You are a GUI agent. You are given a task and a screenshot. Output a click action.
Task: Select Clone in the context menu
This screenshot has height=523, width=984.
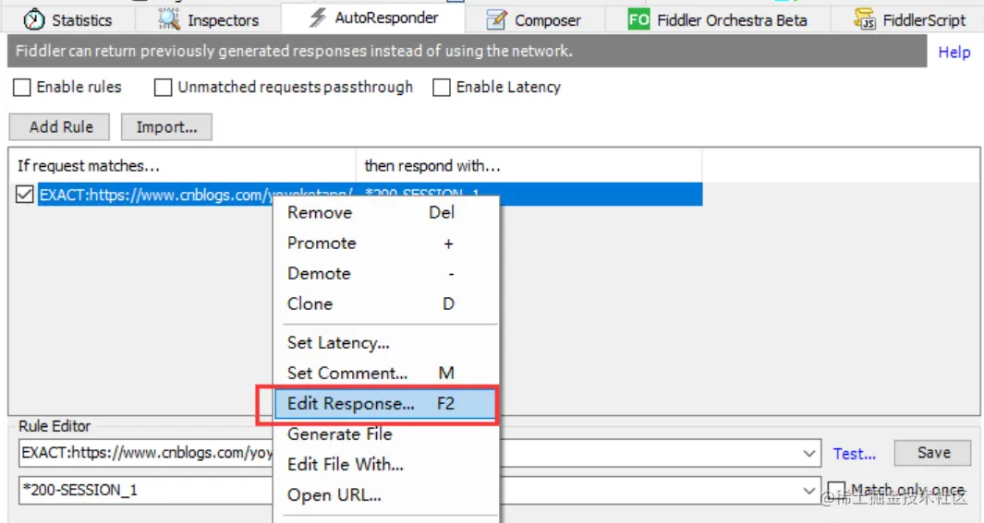point(386,303)
